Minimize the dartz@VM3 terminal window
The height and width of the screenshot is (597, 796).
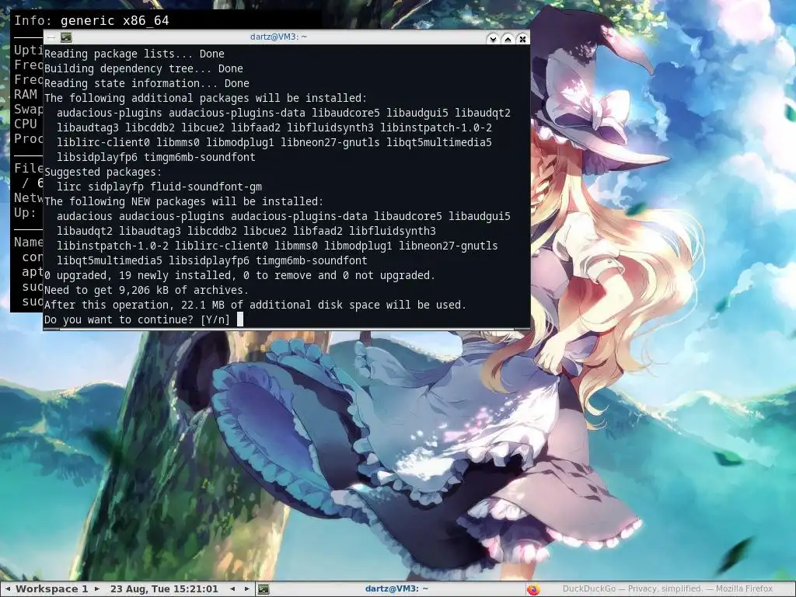pos(492,39)
